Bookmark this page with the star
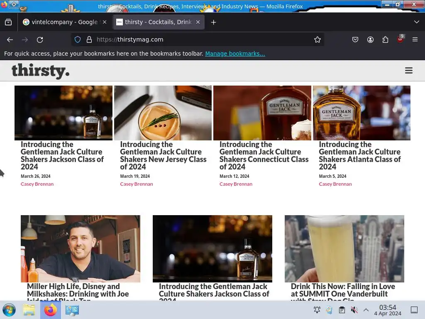The height and width of the screenshot is (319, 425). [318, 39]
